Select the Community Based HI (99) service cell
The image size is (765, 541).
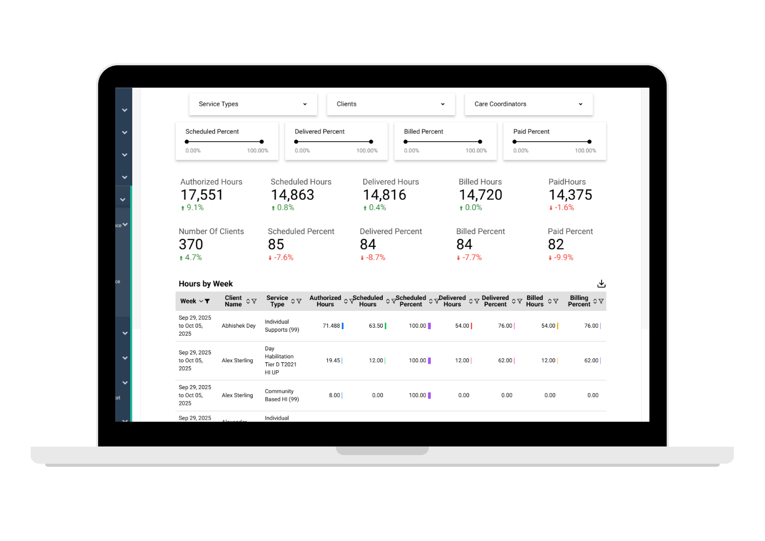coord(282,395)
